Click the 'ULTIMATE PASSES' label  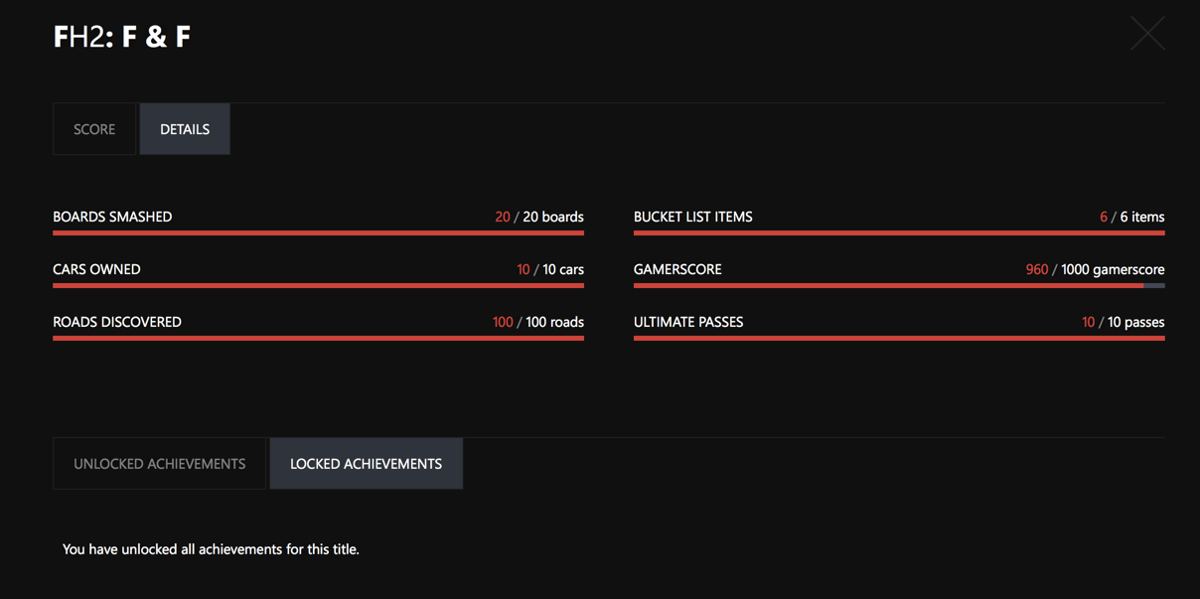pyautogui.click(x=688, y=322)
